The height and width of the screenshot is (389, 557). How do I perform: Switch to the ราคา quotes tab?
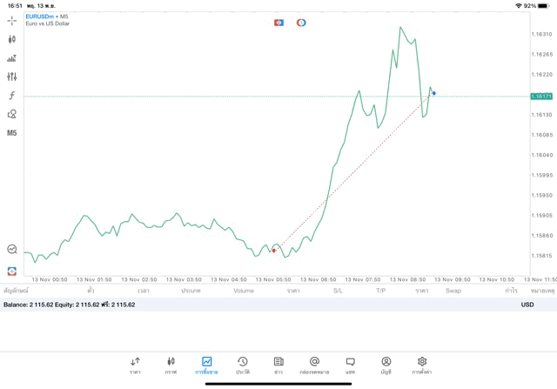(x=135, y=365)
